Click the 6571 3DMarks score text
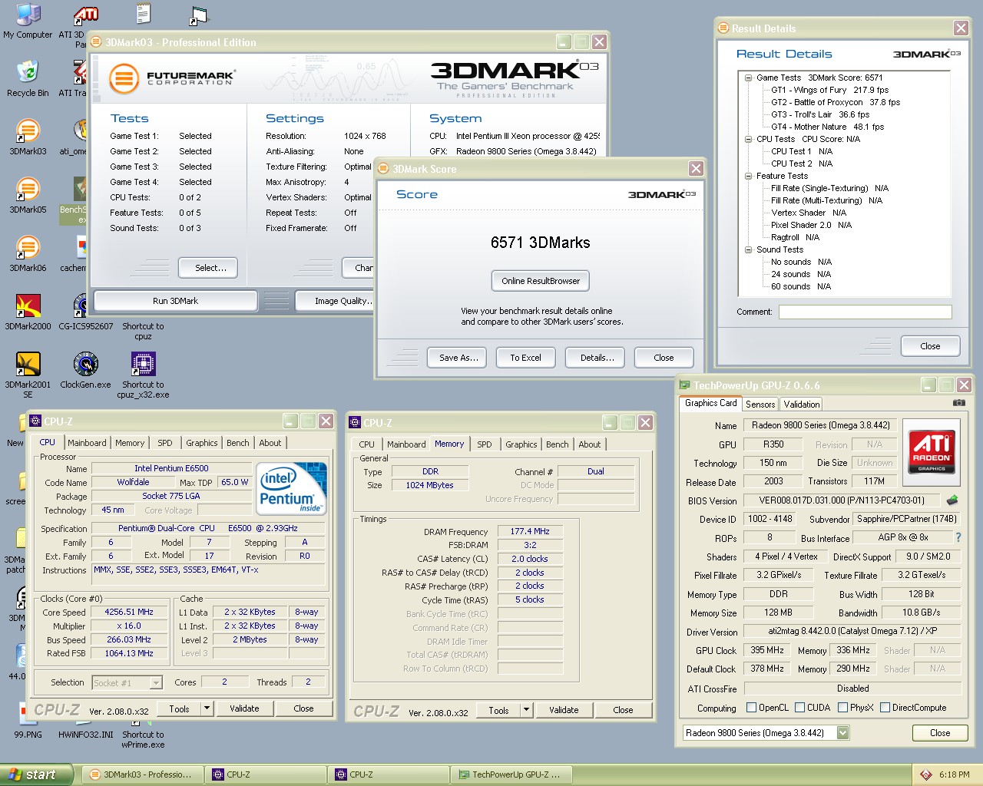Screen dimensions: 983x786 point(541,243)
